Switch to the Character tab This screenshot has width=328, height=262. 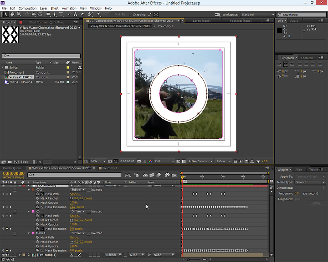(307, 58)
